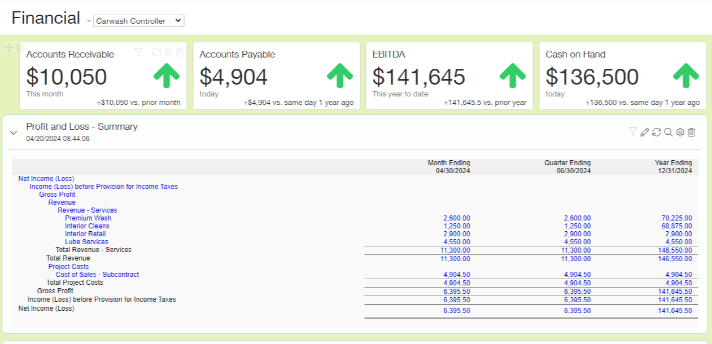Viewport: 712px width, 344px height.
Task: Delete the Accounts Receivable tile
Action: tap(180, 52)
